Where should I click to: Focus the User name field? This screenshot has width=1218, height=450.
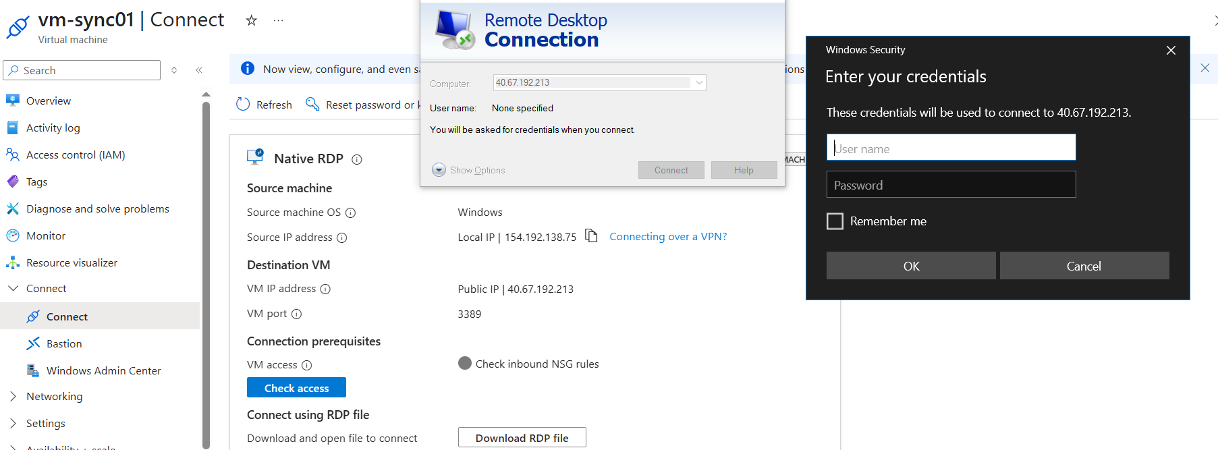tap(951, 148)
